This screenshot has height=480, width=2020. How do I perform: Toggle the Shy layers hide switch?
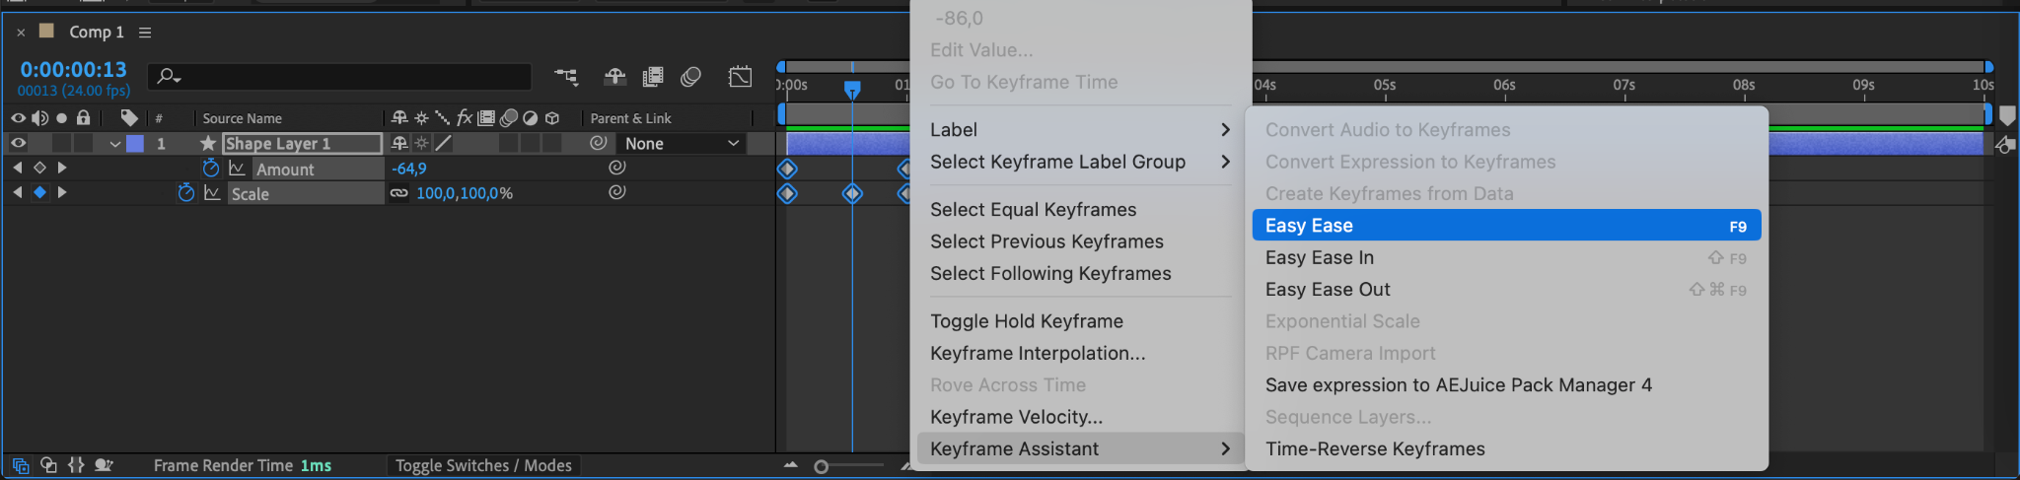pyautogui.click(x=614, y=77)
